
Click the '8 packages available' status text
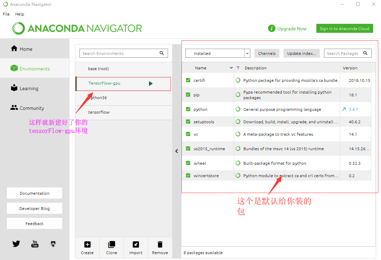click(x=203, y=253)
